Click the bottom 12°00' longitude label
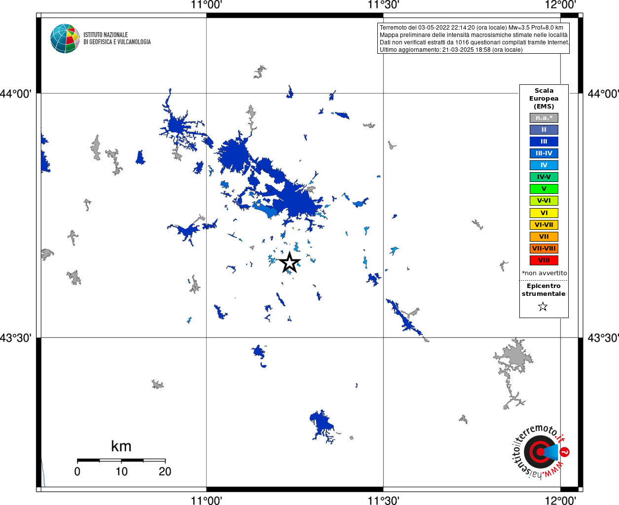 (x=560, y=501)
